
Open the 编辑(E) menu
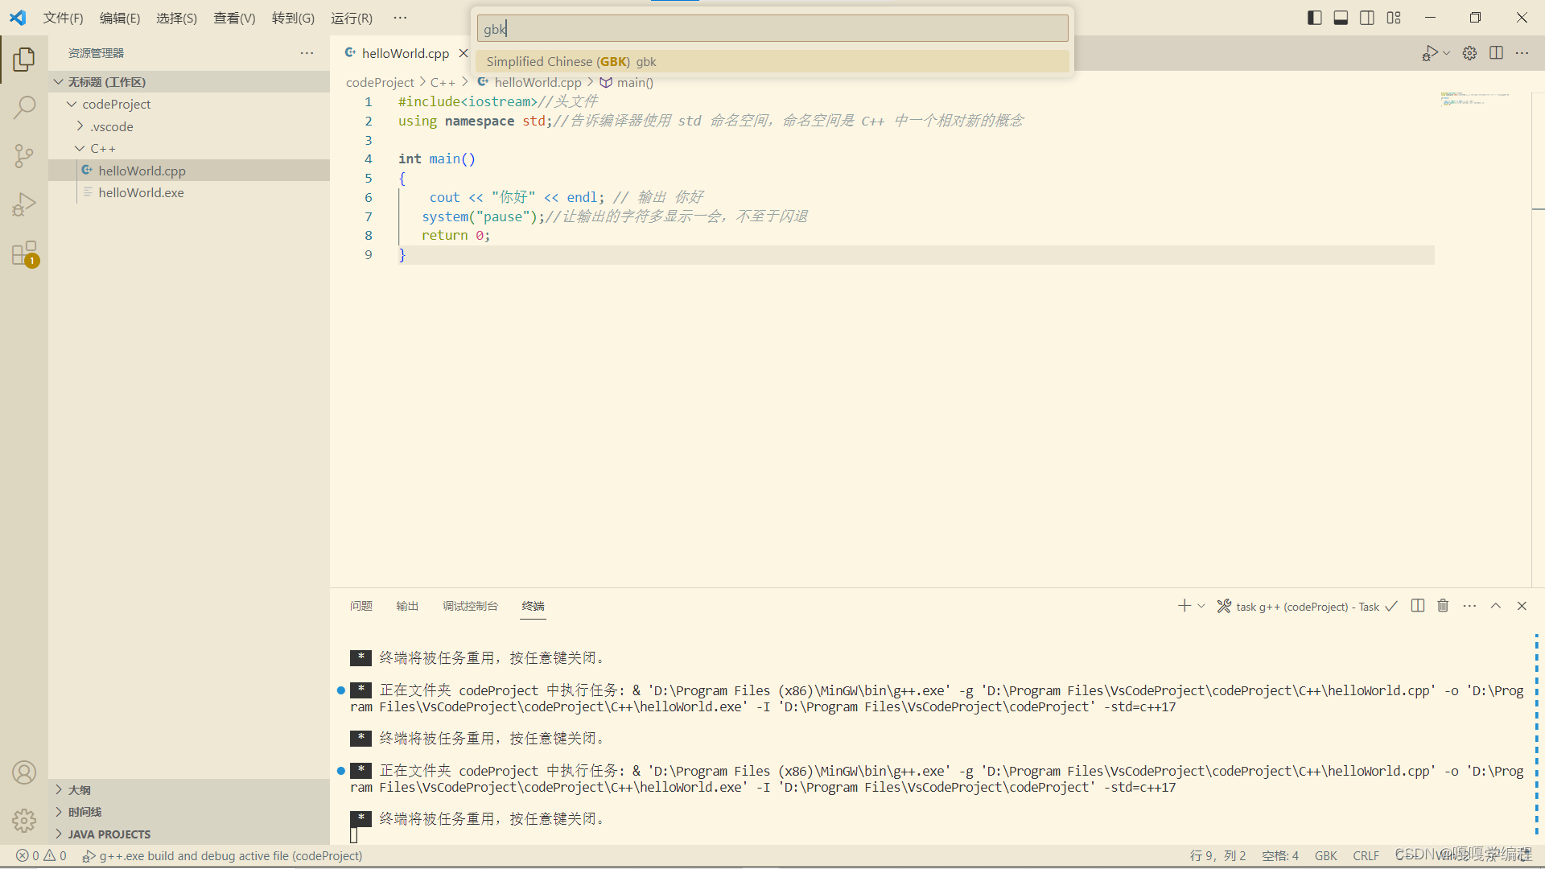120,18
